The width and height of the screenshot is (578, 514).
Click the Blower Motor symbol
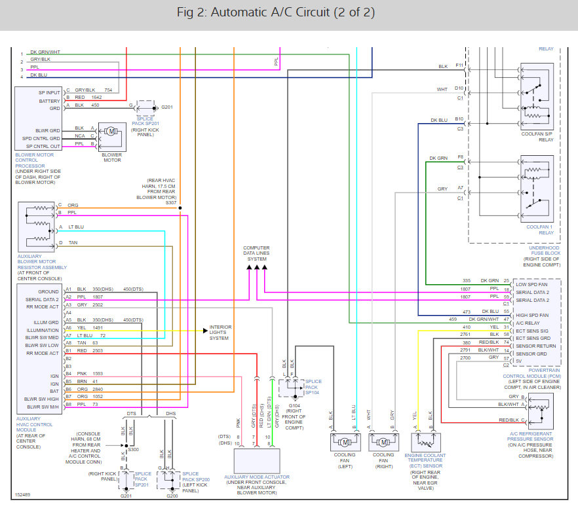coord(112,137)
